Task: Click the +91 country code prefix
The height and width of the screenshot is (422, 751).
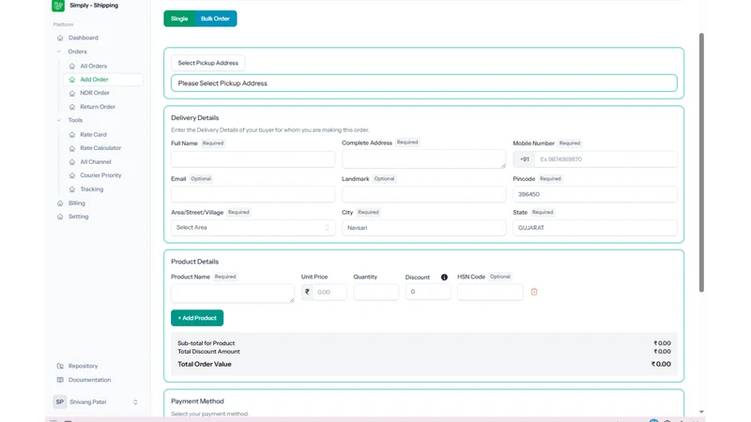Action: click(525, 159)
